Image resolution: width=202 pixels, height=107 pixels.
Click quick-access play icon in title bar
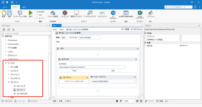click(7, 2)
